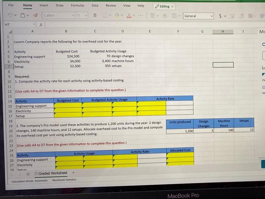Image resolution: width=265 pixels, height=199 pixels.
Task: Expand the currency format dropdown arrow
Action: [225, 16]
